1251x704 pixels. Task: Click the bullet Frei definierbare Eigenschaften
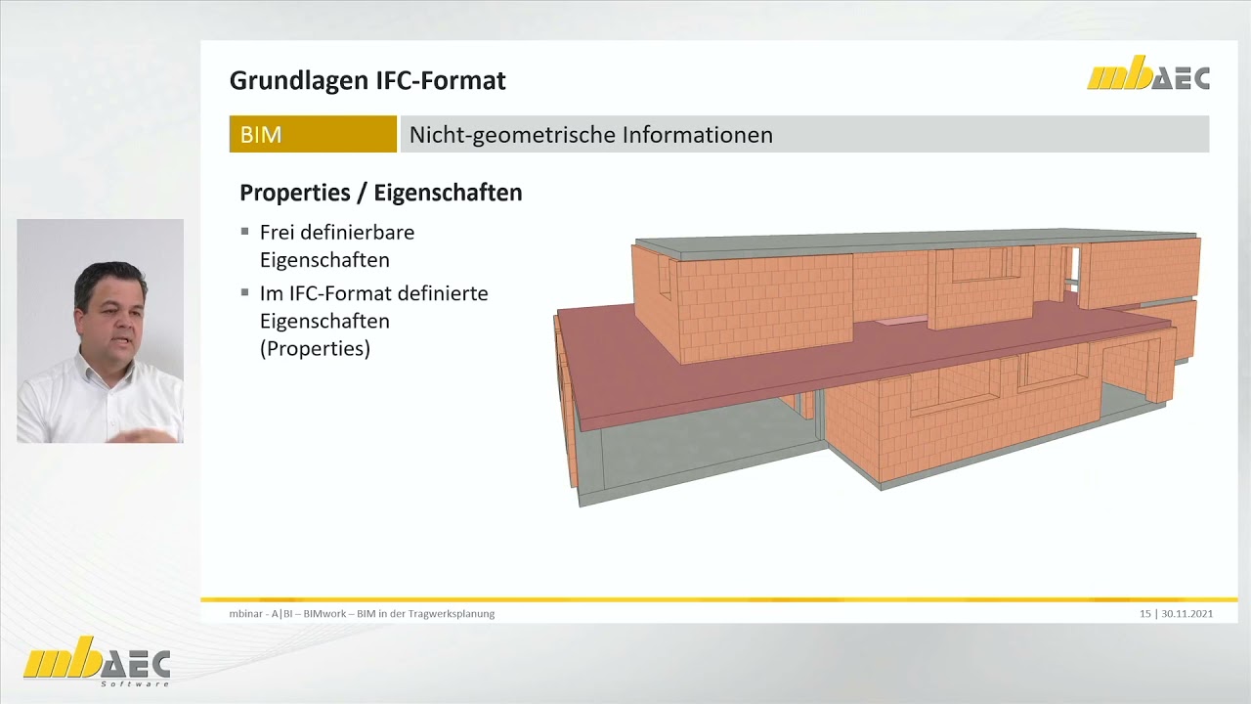point(336,246)
